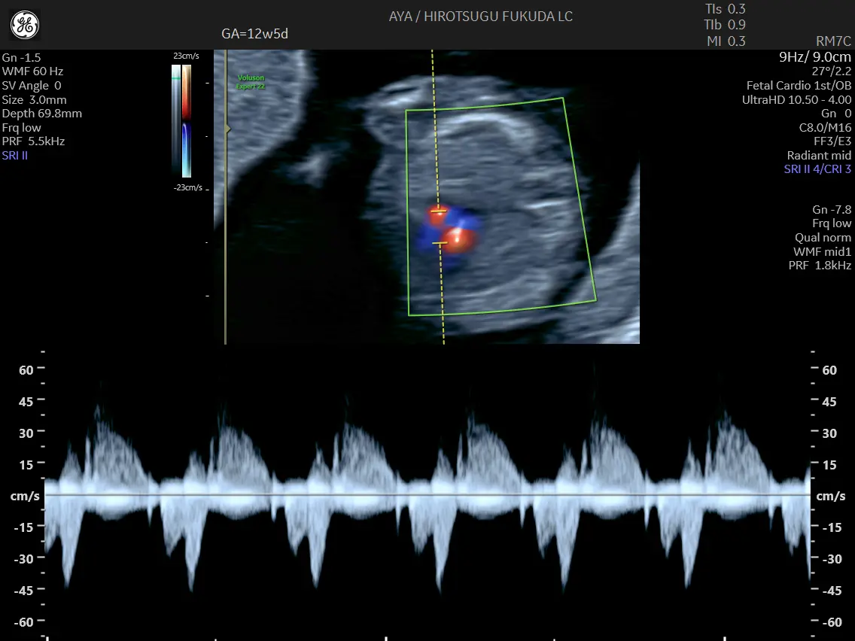855x641 pixels.
Task: Click the lower sample volume gate marker
Action: [x=440, y=243]
